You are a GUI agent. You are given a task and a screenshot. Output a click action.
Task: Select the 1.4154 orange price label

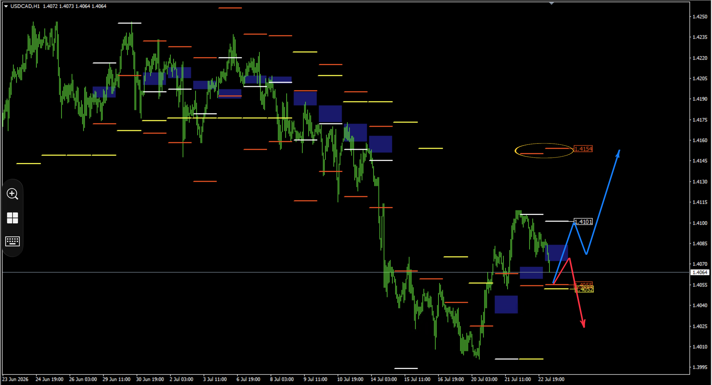(x=583, y=149)
